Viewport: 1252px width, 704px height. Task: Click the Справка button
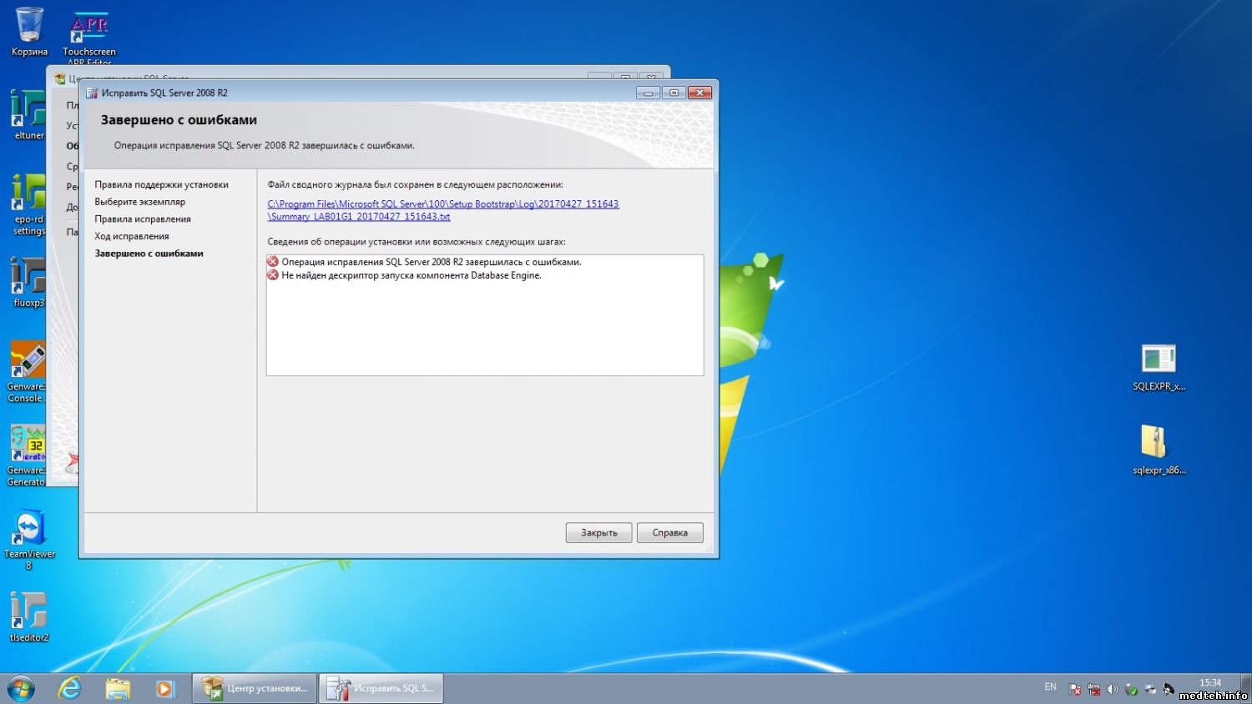(669, 533)
